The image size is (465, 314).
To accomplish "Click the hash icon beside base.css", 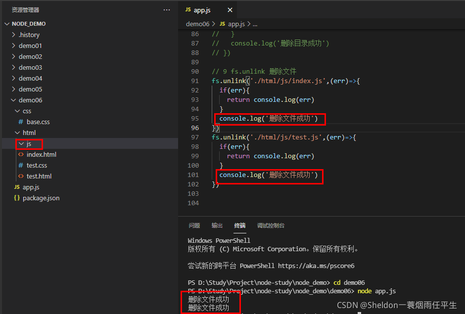I will coord(21,122).
